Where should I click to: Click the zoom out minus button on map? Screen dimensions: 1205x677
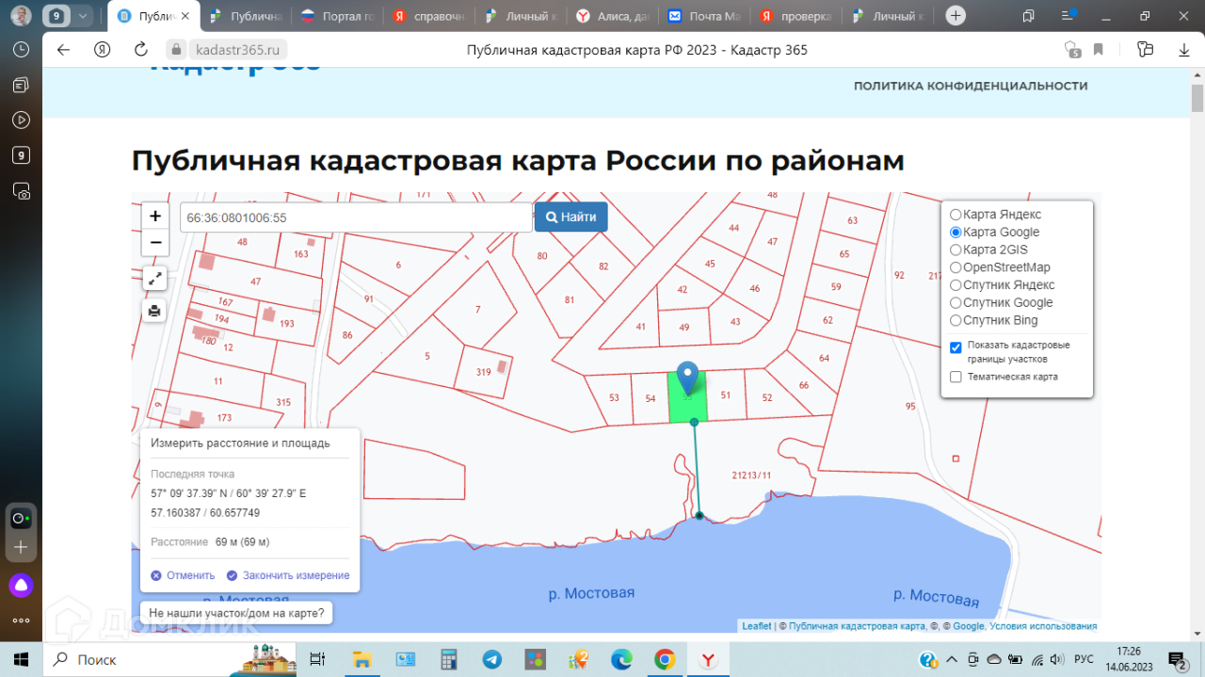click(x=155, y=243)
